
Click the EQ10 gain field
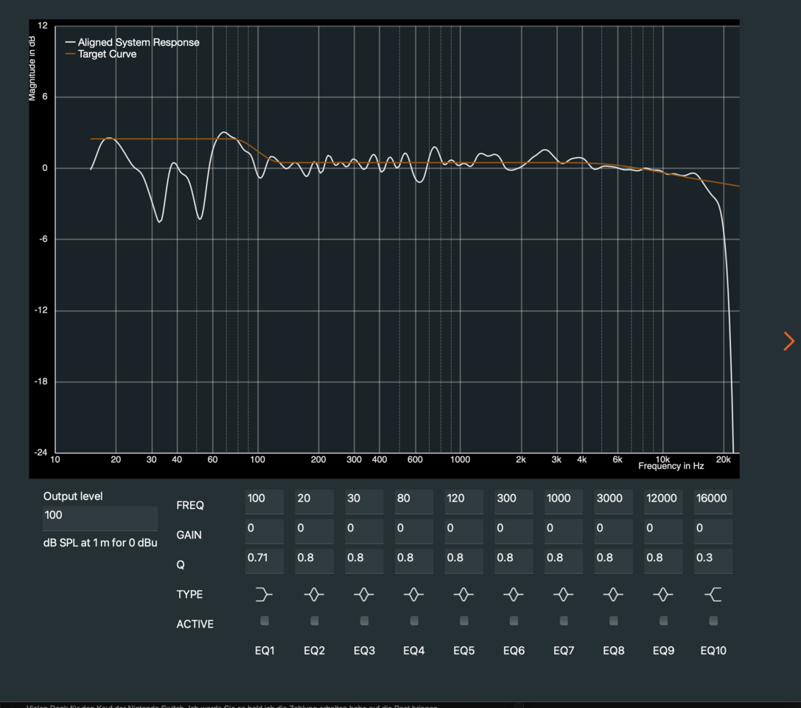tap(713, 531)
